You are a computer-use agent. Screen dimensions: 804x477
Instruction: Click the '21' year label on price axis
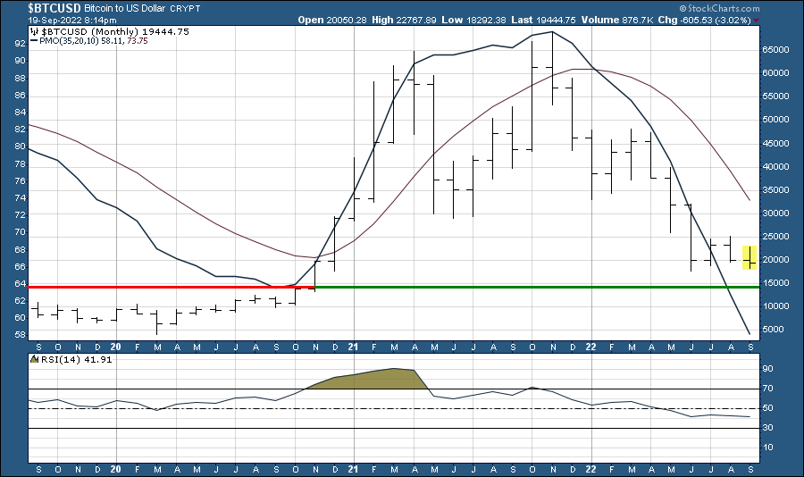[x=354, y=345]
